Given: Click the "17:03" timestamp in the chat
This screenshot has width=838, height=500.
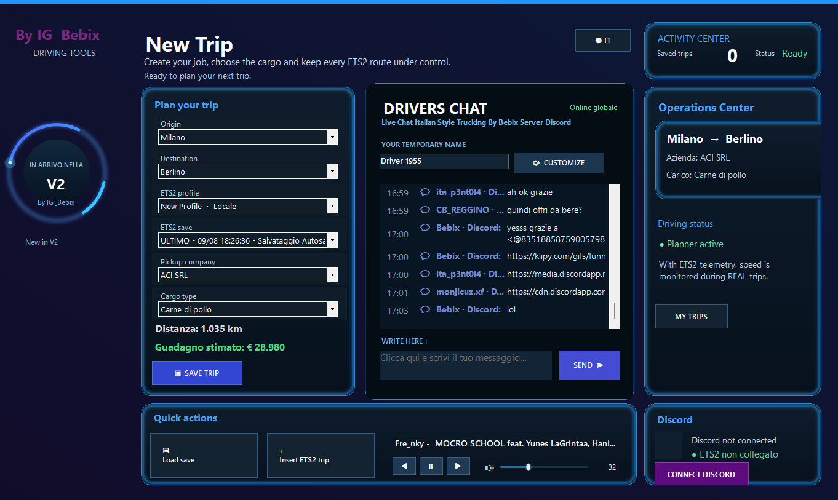Looking at the screenshot, I should [x=397, y=310].
